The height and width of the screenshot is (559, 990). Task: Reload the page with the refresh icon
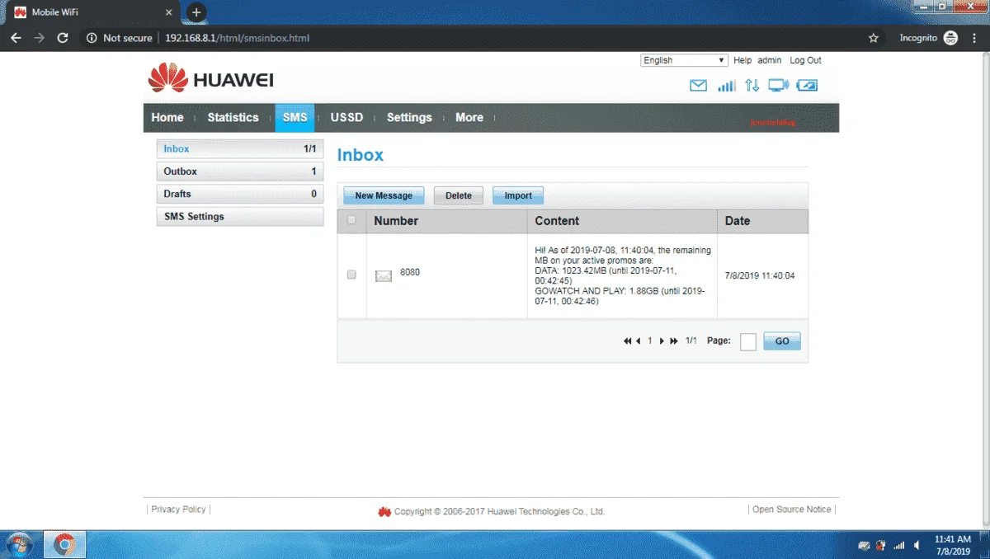point(63,38)
